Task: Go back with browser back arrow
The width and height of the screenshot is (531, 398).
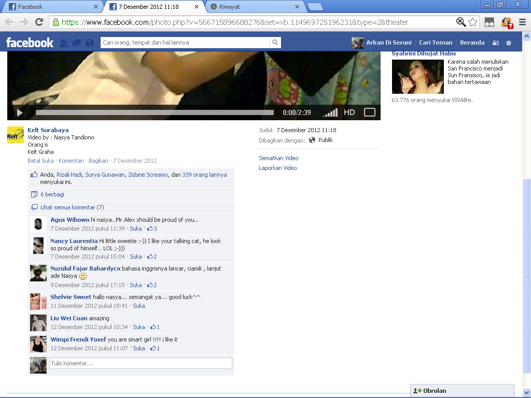Action: coord(9,22)
